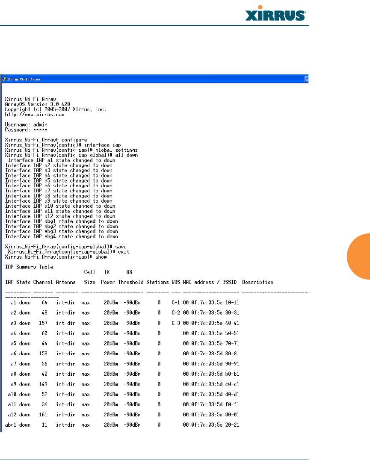This screenshot has width=370, height=460.
Task: Click MAC '00:0f:7d:03:5e:50-51' in row a4
Action: [x=211, y=333]
